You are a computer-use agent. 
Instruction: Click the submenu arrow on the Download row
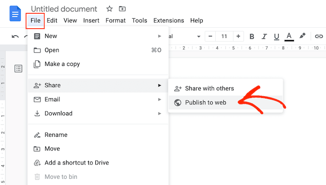160,113
